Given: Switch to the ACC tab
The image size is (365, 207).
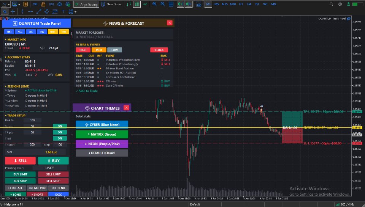Looking at the screenshot, I should (x=20, y=32).
